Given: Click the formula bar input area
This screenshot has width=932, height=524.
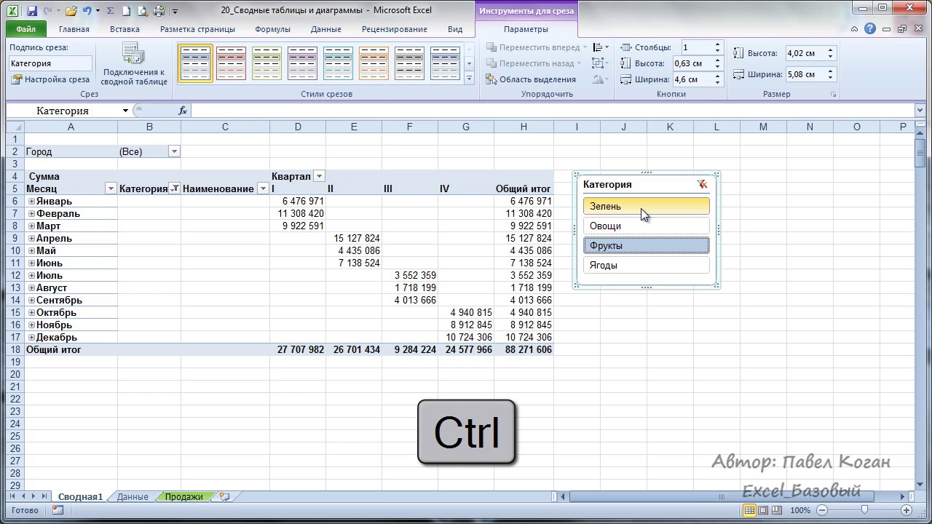Looking at the screenshot, I should 553,111.
